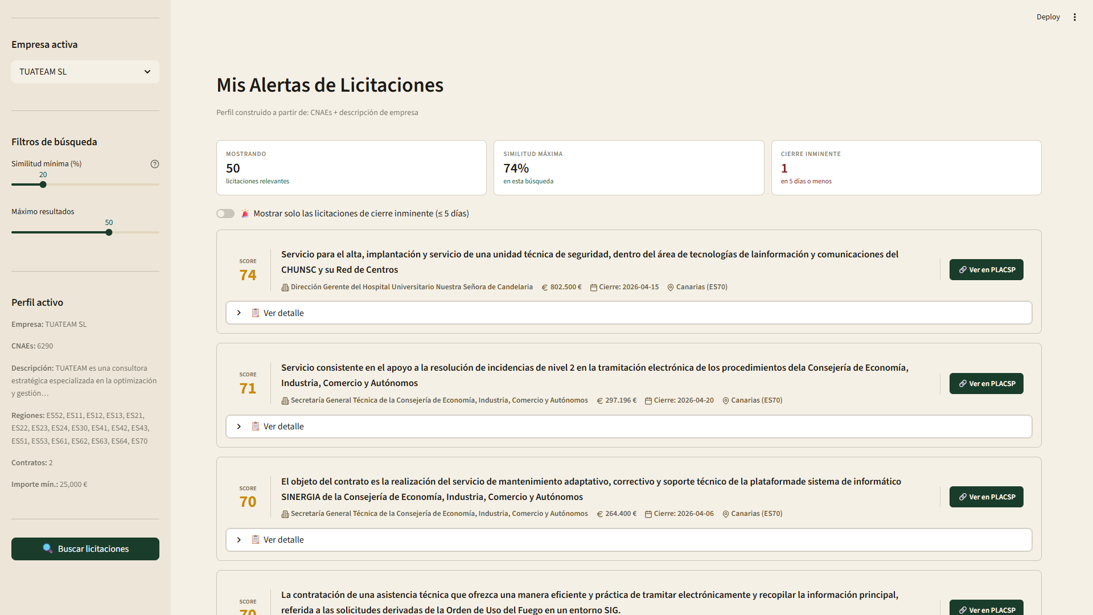Click the Regiones list in Perfil activo
Viewport: 1093px width, 615px height.
(x=80, y=428)
